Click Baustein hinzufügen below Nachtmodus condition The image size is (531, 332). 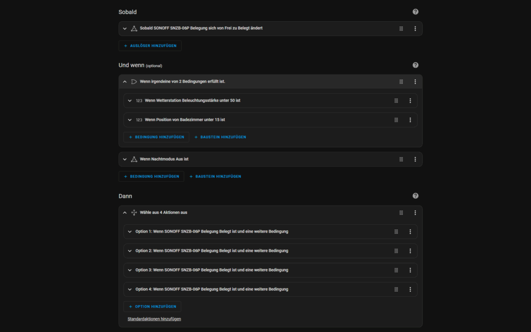[215, 177]
